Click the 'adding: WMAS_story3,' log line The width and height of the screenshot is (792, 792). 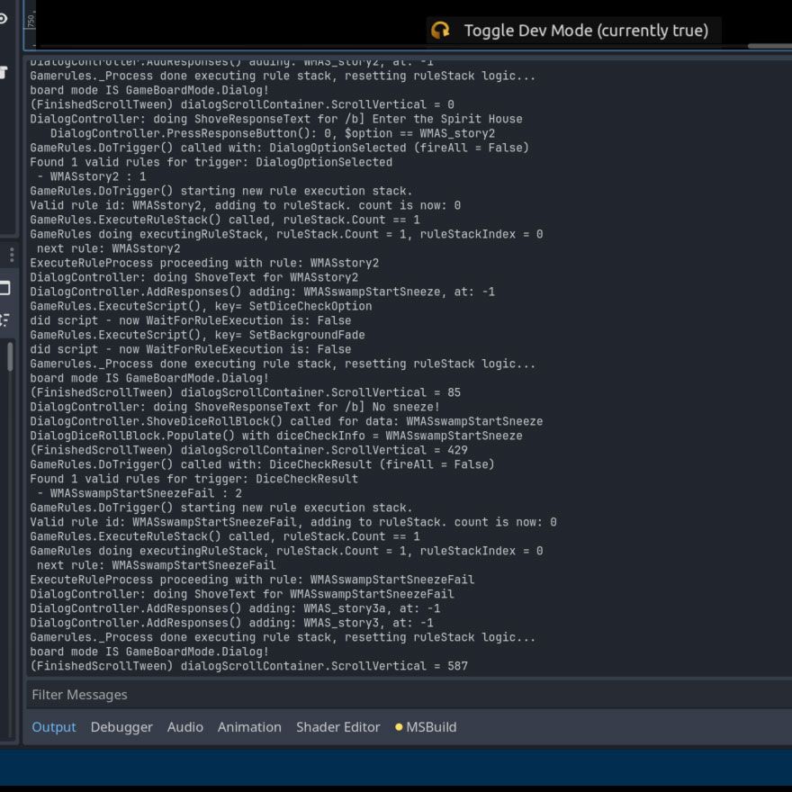pos(231,623)
